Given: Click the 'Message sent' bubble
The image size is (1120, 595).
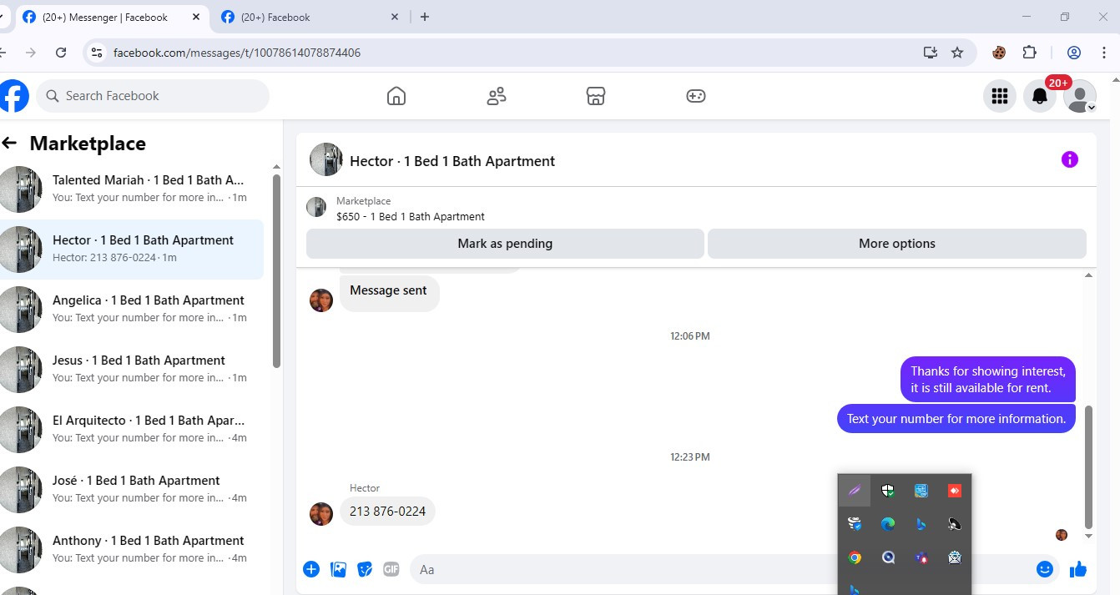Looking at the screenshot, I should tap(389, 292).
